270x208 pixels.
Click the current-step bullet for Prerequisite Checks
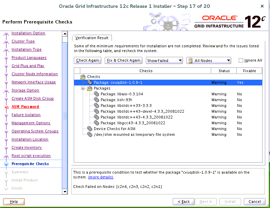[x=6, y=164]
